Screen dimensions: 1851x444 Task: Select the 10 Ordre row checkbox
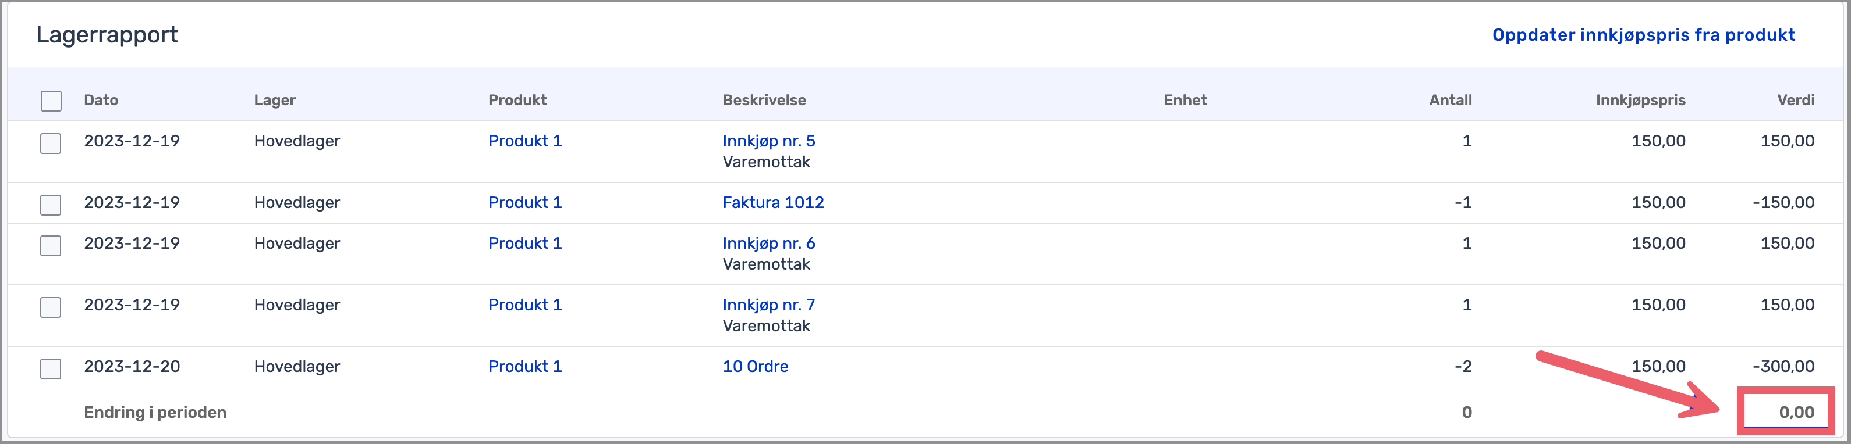click(51, 368)
